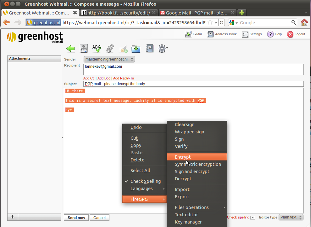Click the Firefox home icon

(304, 22)
